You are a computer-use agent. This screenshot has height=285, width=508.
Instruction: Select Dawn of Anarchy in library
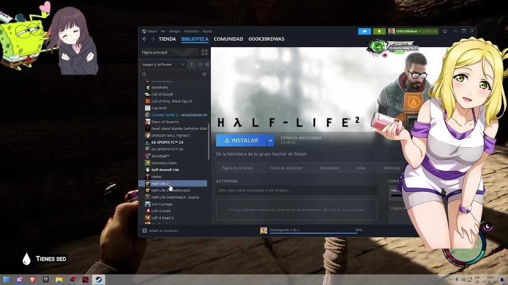[x=165, y=122]
